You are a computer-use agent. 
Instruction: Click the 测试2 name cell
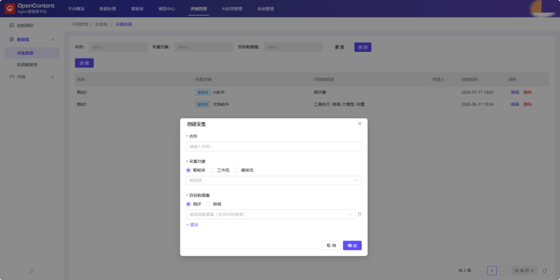point(82,92)
